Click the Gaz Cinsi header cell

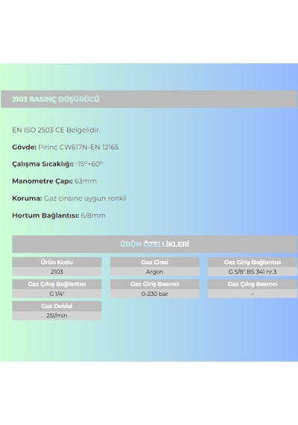click(155, 262)
